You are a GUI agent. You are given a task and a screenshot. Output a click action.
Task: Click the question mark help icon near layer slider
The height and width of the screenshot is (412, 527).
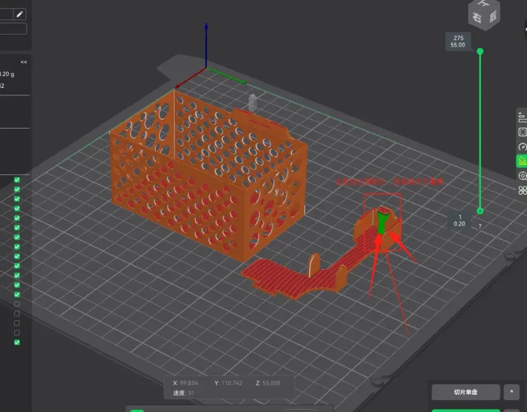click(480, 226)
